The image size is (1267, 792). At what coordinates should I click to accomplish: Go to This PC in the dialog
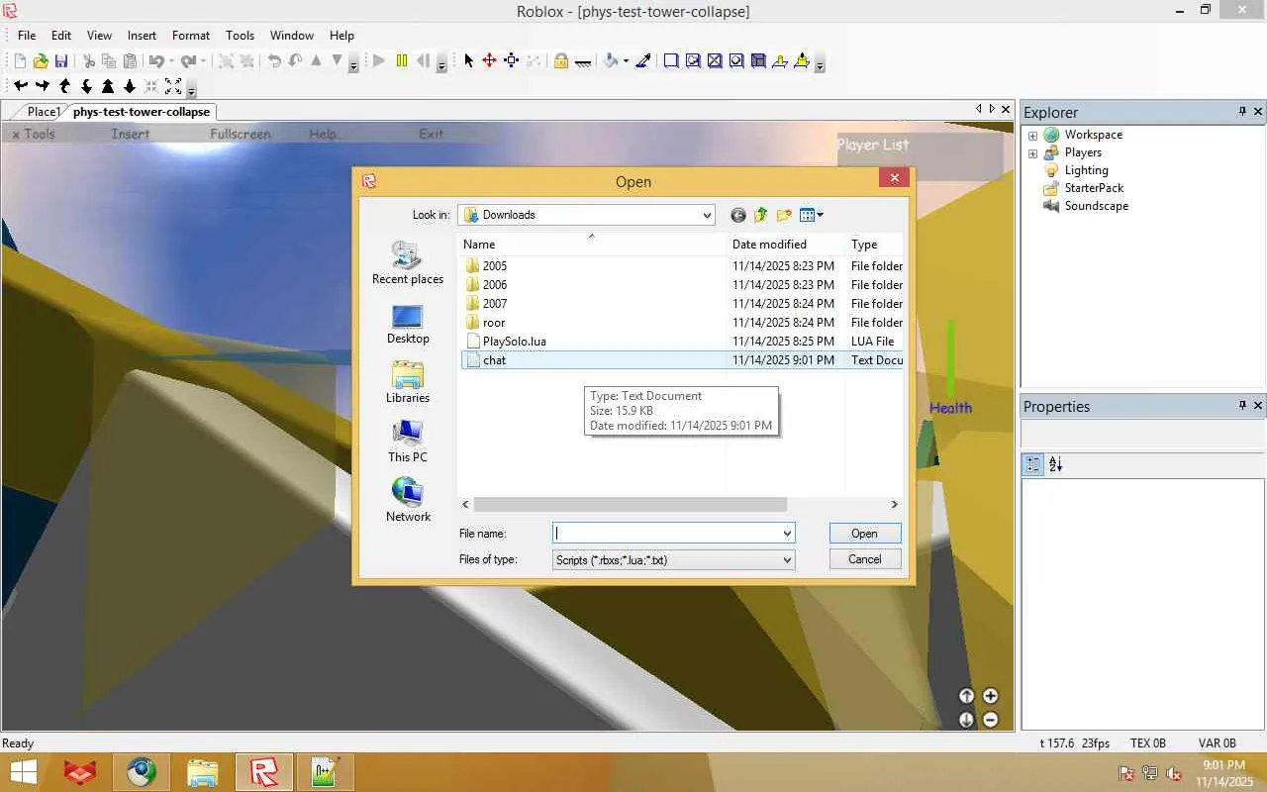(x=408, y=442)
